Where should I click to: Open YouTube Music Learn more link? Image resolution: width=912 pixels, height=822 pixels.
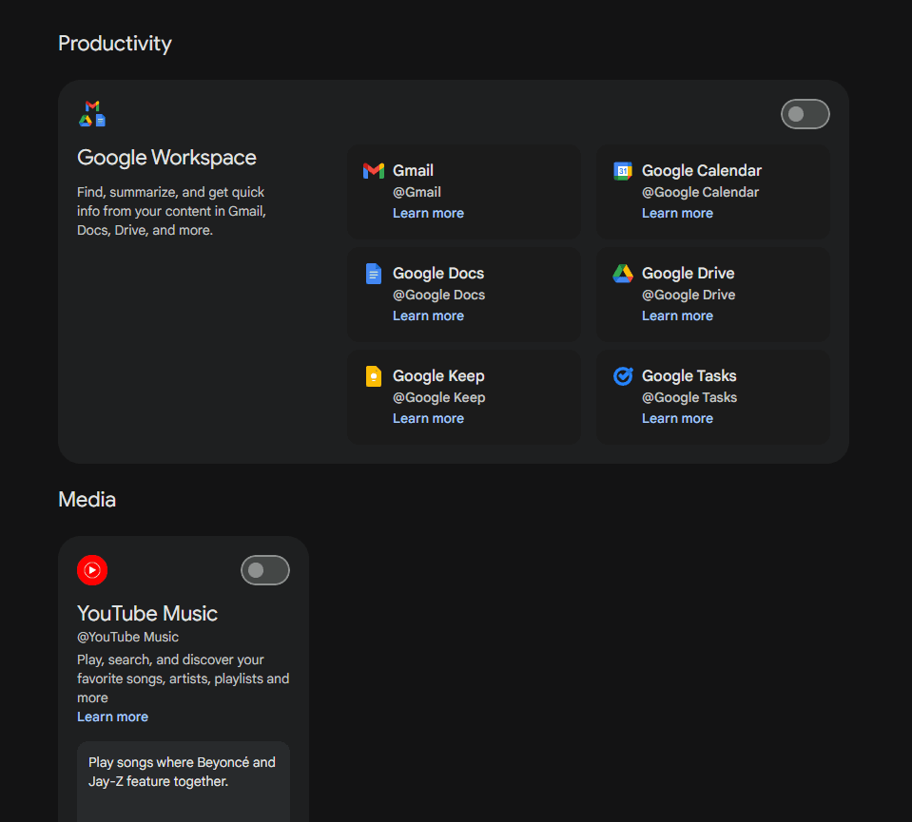tap(112, 717)
